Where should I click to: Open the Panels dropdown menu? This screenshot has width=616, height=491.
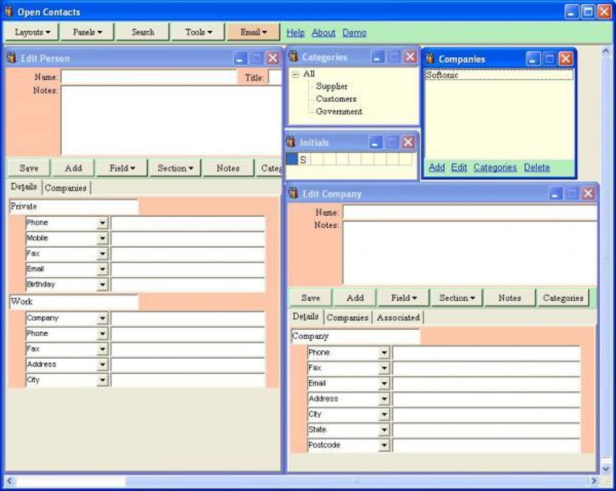click(88, 32)
